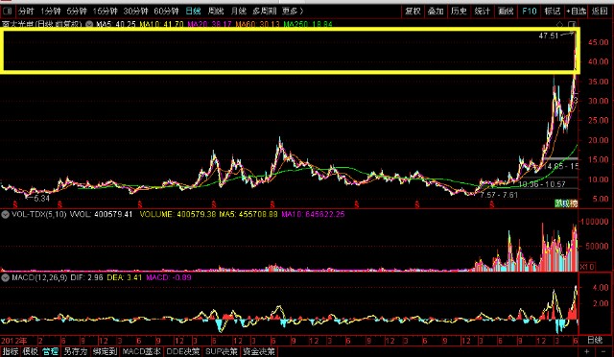Zoom in with the plus icon
The height and width of the screenshot is (357, 614).
point(586,351)
